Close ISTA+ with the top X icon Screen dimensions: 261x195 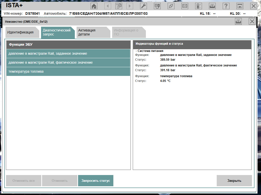click(253, 6)
